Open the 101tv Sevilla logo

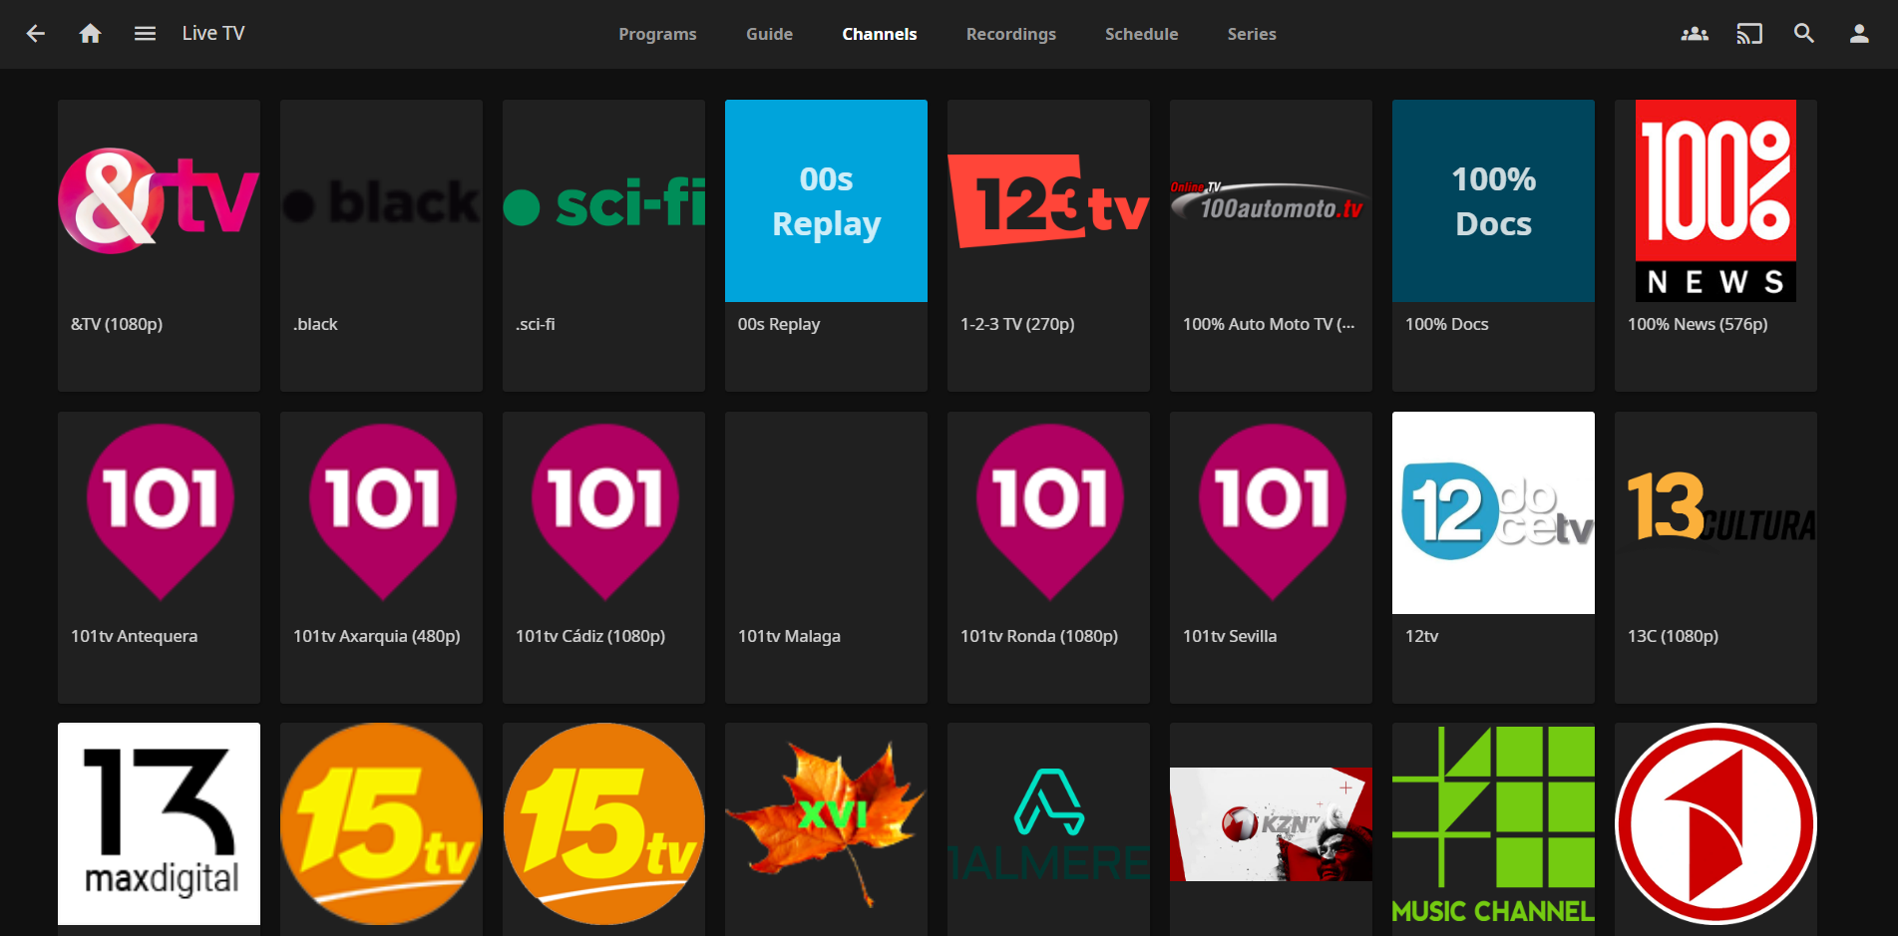click(x=1271, y=512)
